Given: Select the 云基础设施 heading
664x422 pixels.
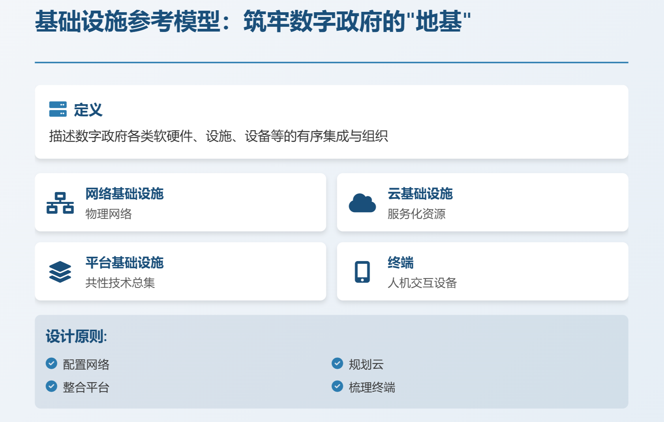Looking at the screenshot, I should 420,194.
